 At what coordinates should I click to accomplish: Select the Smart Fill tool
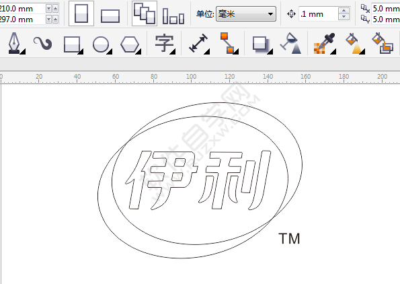tap(383, 43)
